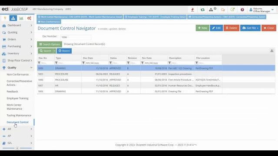Click the green New button
The image size is (278, 156).
(x=202, y=28)
